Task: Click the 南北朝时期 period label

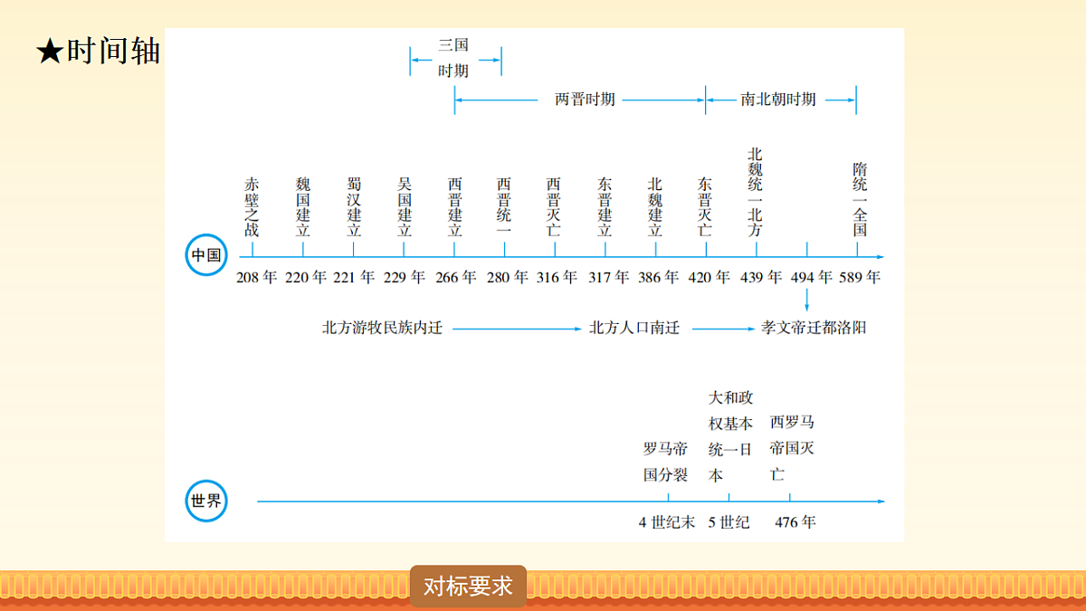Action: point(778,100)
